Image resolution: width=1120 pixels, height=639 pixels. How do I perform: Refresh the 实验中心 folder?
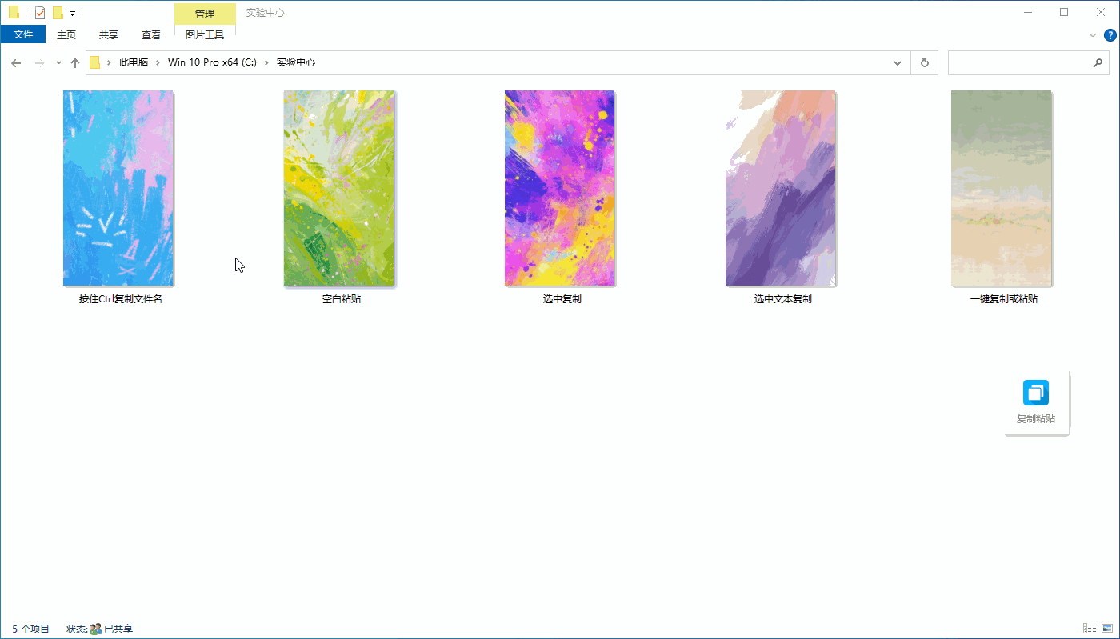[x=925, y=62]
